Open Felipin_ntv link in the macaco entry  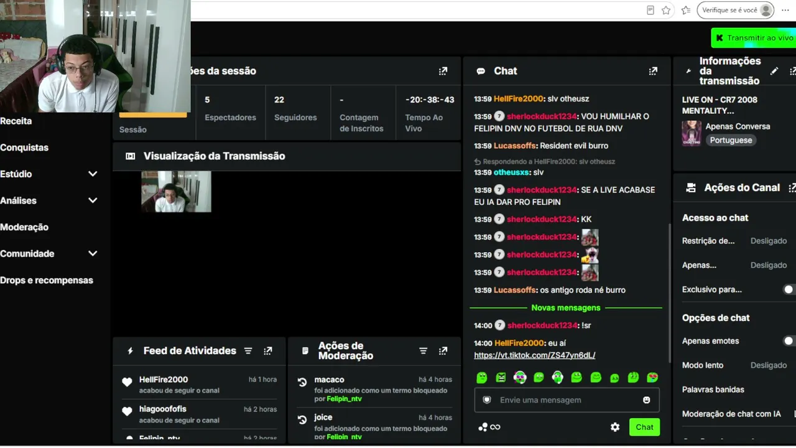click(344, 399)
